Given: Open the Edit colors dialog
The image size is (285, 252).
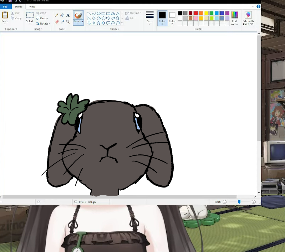Looking at the screenshot, I should tap(234, 18).
